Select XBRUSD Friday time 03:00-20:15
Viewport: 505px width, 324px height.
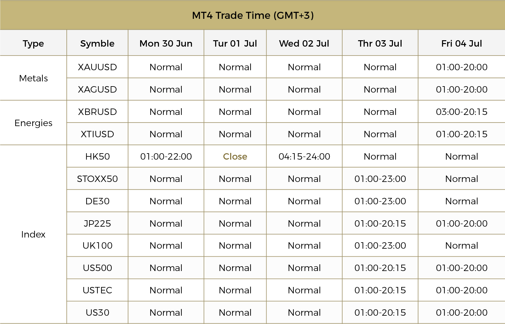pos(462,112)
